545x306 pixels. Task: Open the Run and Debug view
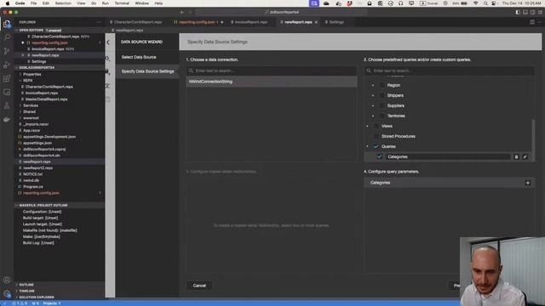[7, 65]
